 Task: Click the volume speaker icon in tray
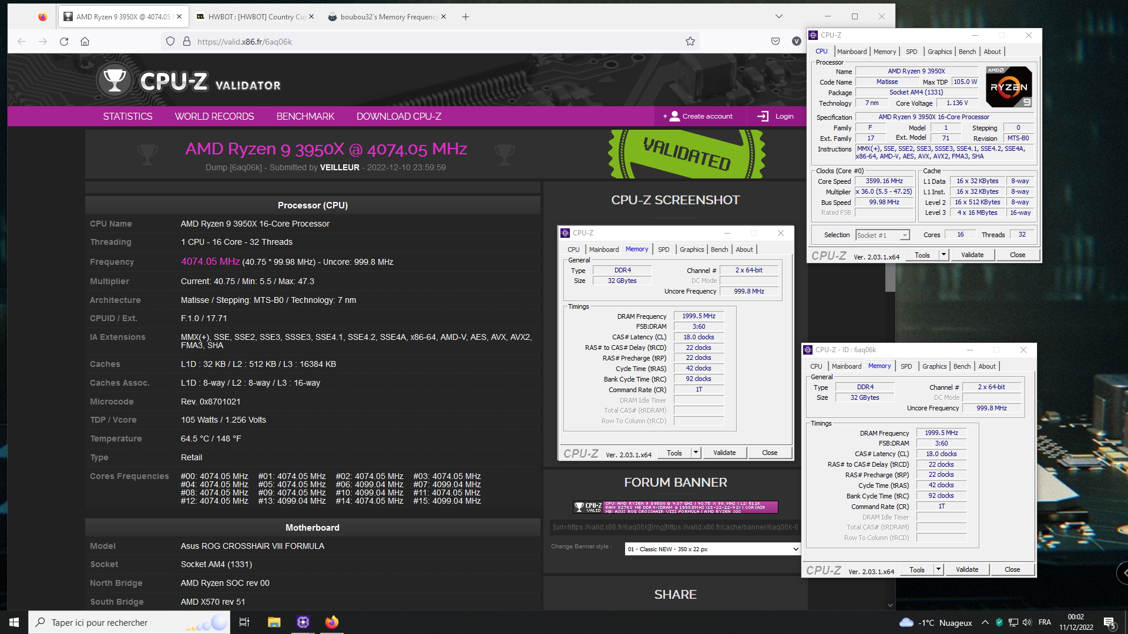(x=1026, y=622)
